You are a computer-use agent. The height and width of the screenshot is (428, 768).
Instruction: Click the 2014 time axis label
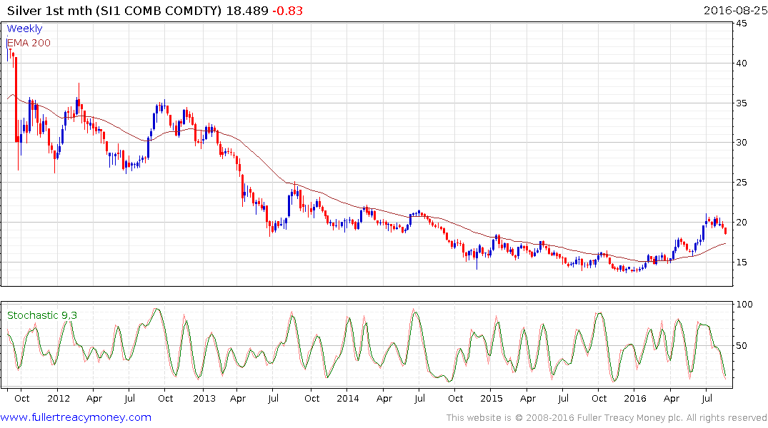[x=348, y=398]
